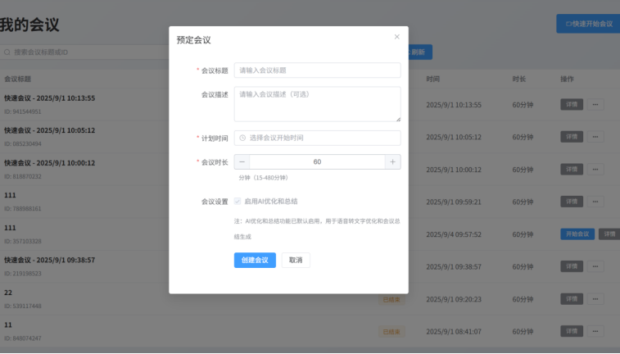Open 详情 for meeting at 10:05:12
Screen dimensions: 620x354
pos(572,137)
